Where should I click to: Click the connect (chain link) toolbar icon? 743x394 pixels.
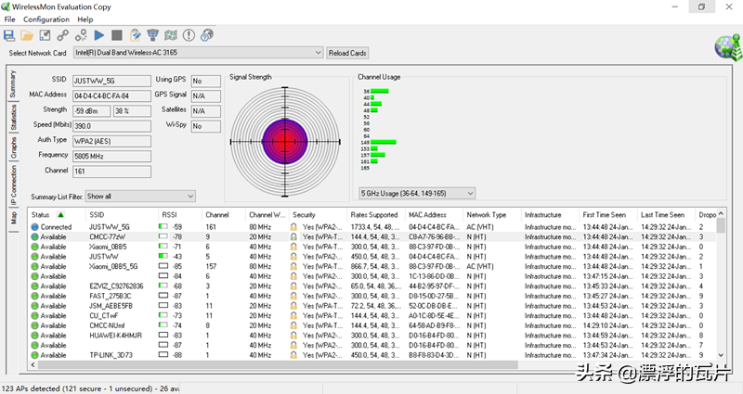click(x=63, y=35)
